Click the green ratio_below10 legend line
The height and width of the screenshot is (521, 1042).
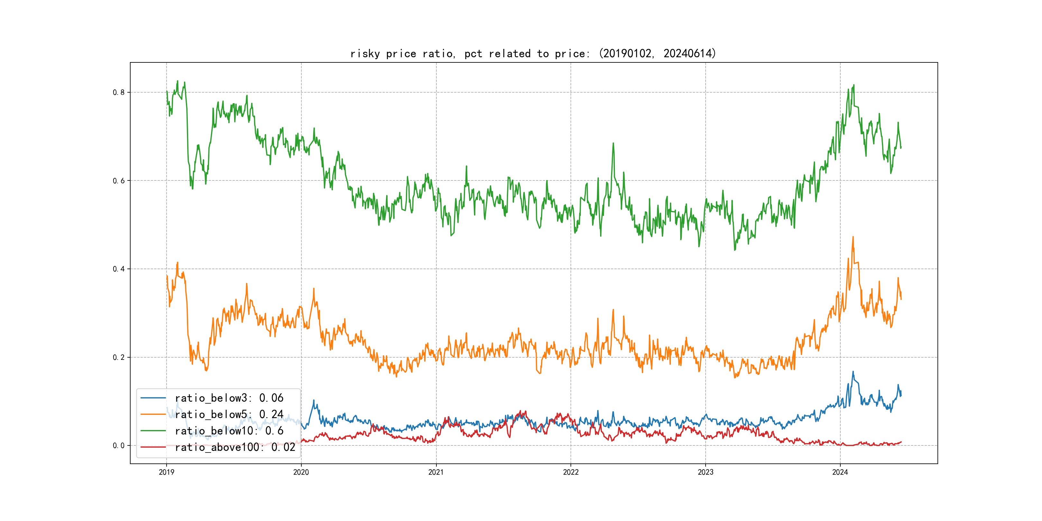(153, 431)
